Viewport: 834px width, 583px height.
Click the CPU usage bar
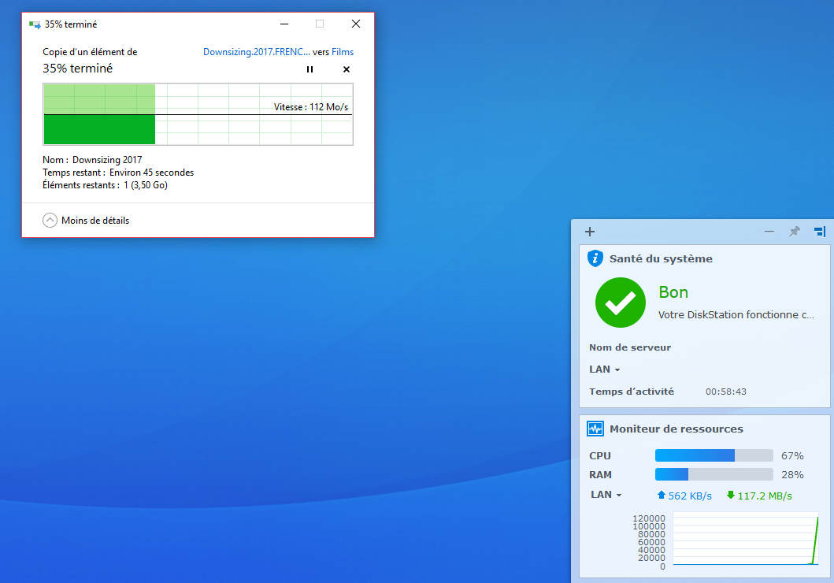click(714, 455)
